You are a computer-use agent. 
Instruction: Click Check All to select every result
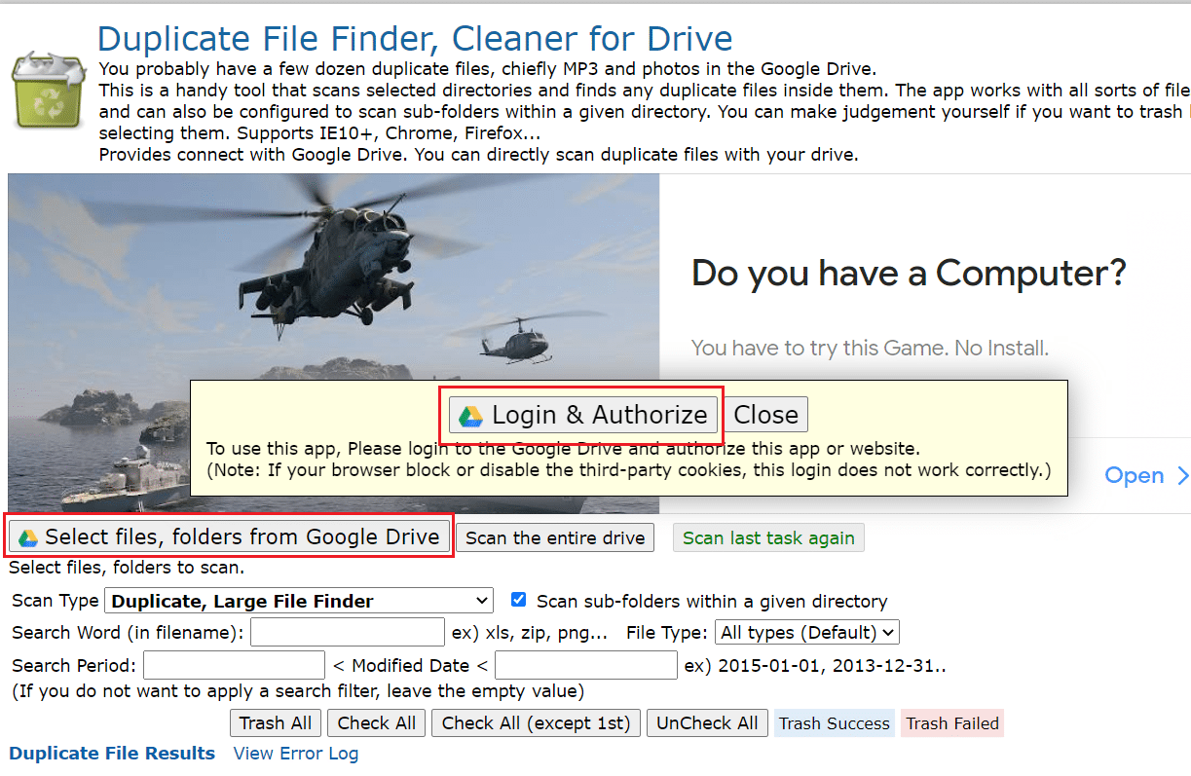(x=376, y=722)
